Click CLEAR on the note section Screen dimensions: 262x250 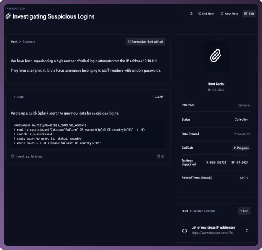coord(158,97)
